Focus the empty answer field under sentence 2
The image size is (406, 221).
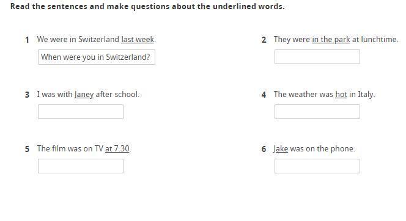317,57
